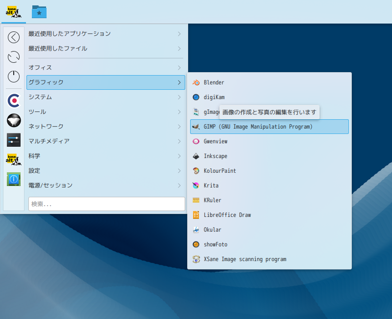Screen dimensions: 392x319
Task: Open the マルチメディア category label
Action: click(49, 141)
